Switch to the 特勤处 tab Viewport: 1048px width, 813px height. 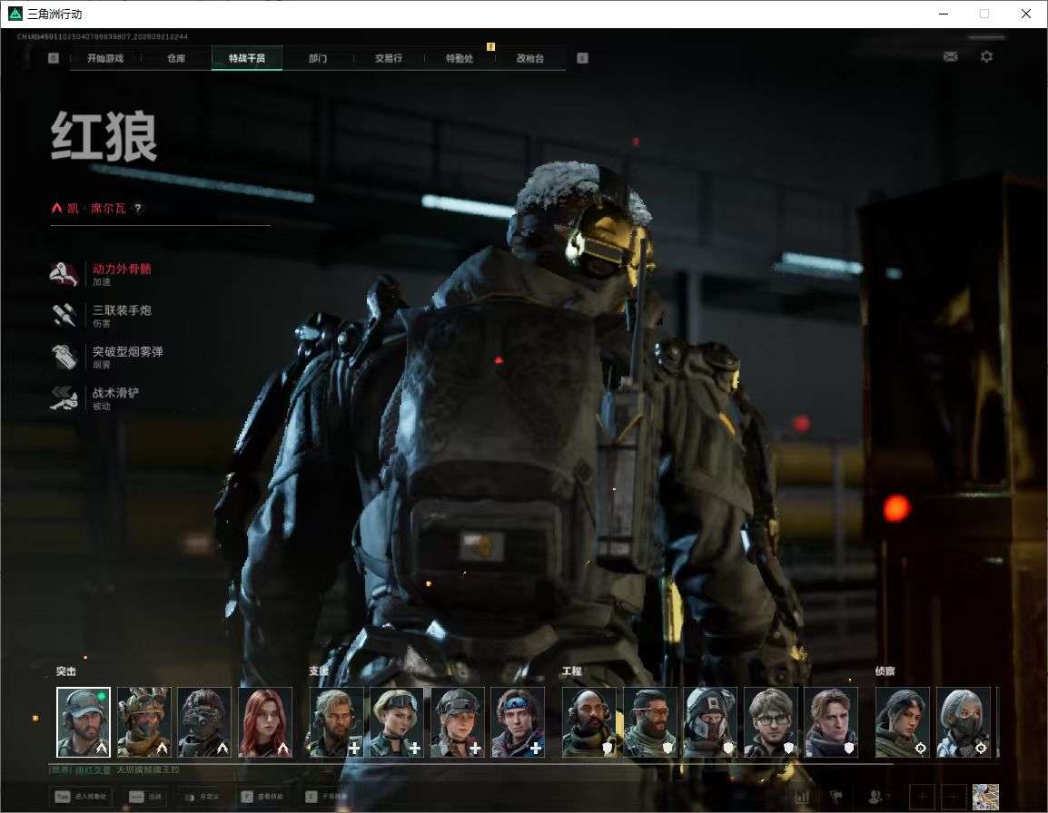[460, 58]
